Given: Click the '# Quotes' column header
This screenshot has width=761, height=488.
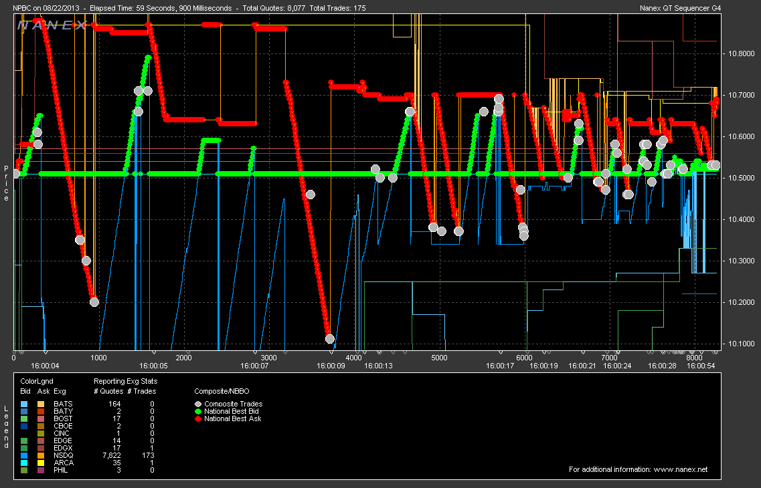Looking at the screenshot, I should click(108, 391).
